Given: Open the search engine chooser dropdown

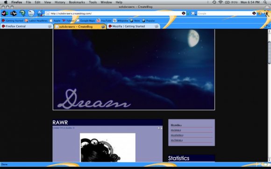Looking at the screenshot, I should tap(193, 13).
